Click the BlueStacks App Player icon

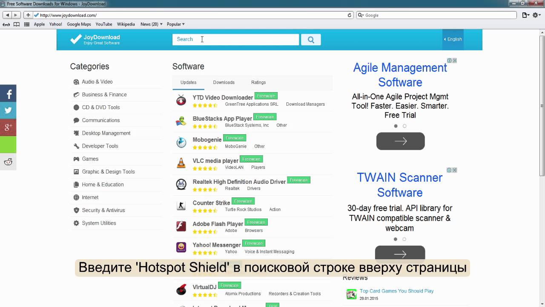pos(181,122)
